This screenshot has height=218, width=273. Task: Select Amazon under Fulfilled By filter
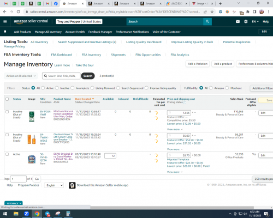(x=211, y=88)
